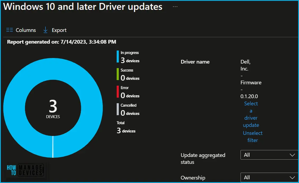Viewport: 299px width, 183px height.
Task: Click the Ownership dropdown chevron arrow
Action: [292, 178]
